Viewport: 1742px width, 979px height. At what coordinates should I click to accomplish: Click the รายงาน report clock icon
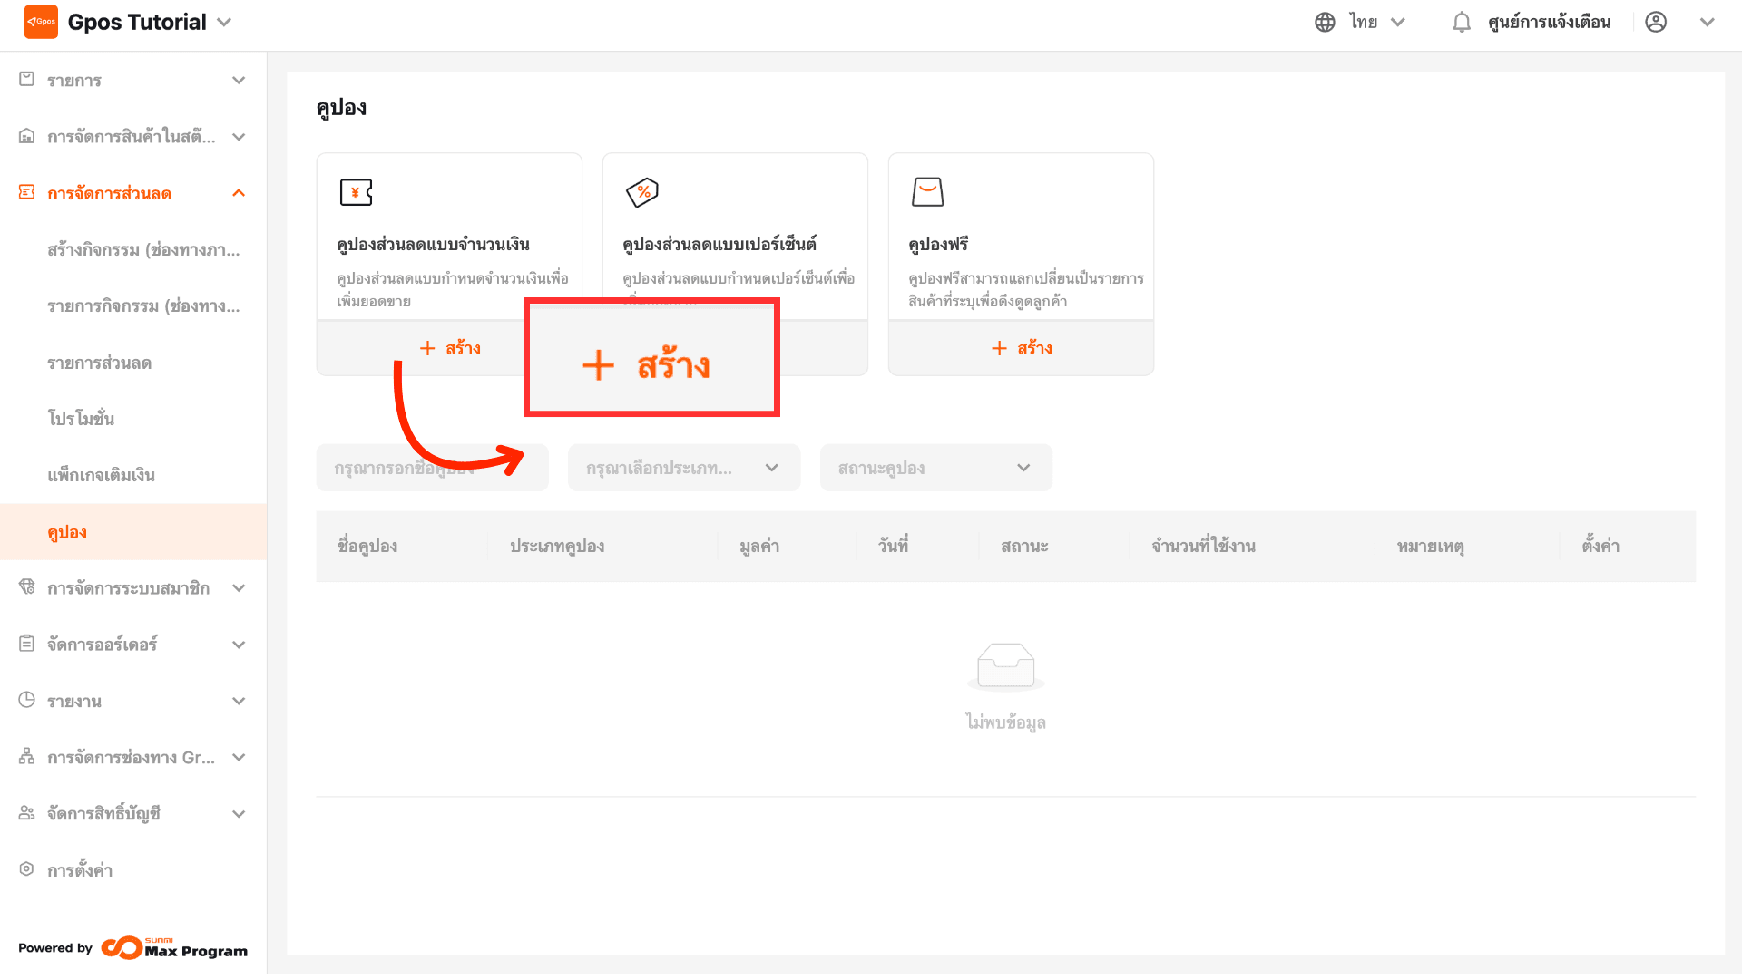coord(27,700)
